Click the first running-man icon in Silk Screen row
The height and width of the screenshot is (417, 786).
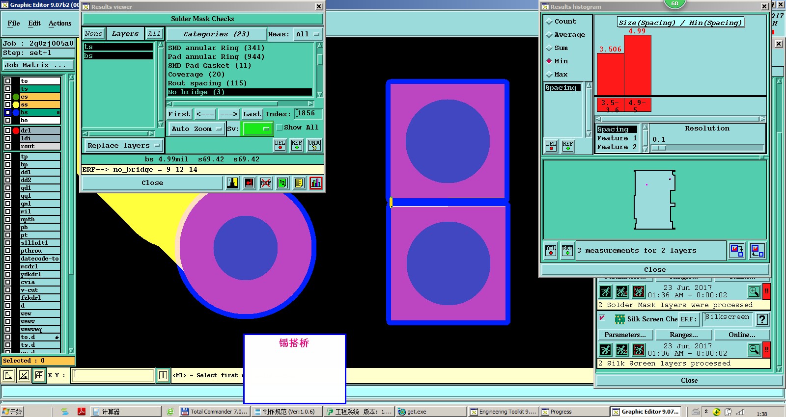[606, 350]
